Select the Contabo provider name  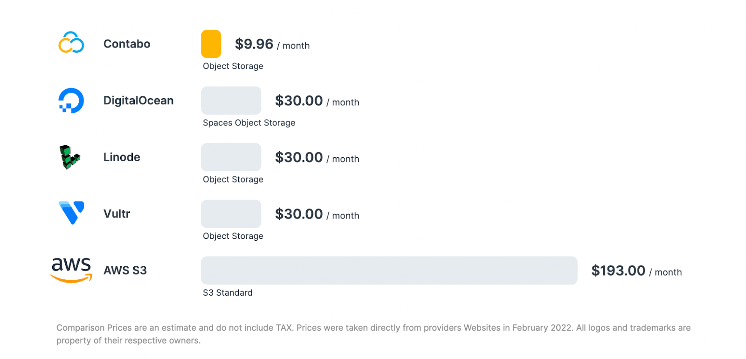coord(127,44)
